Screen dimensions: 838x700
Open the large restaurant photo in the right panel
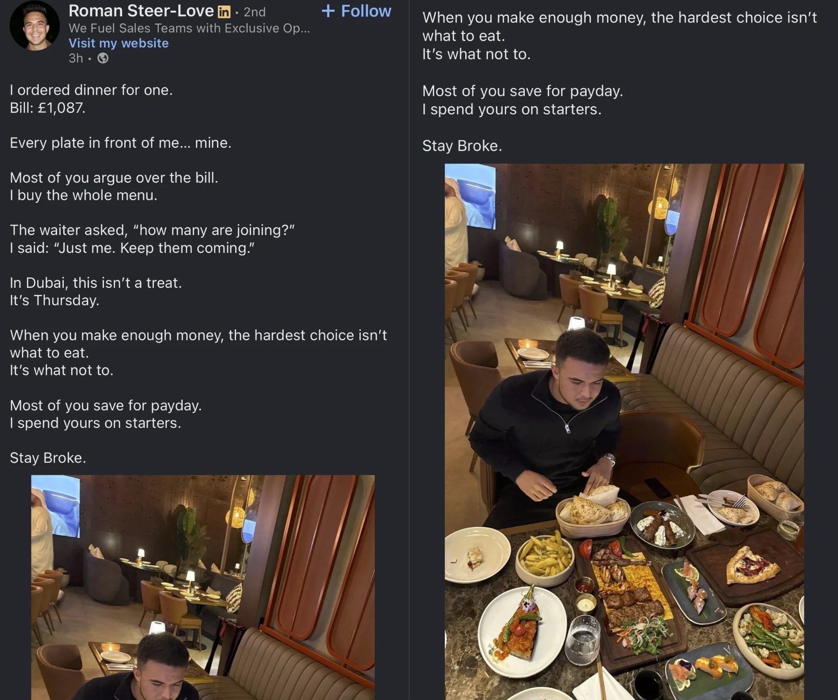(624, 431)
